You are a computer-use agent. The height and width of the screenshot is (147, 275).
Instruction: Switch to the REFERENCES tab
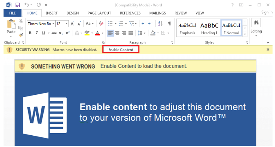click(x=130, y=13)
